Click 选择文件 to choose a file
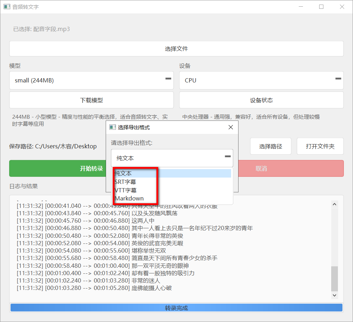The height and width of the screenshot is (322, 353). 176,49
